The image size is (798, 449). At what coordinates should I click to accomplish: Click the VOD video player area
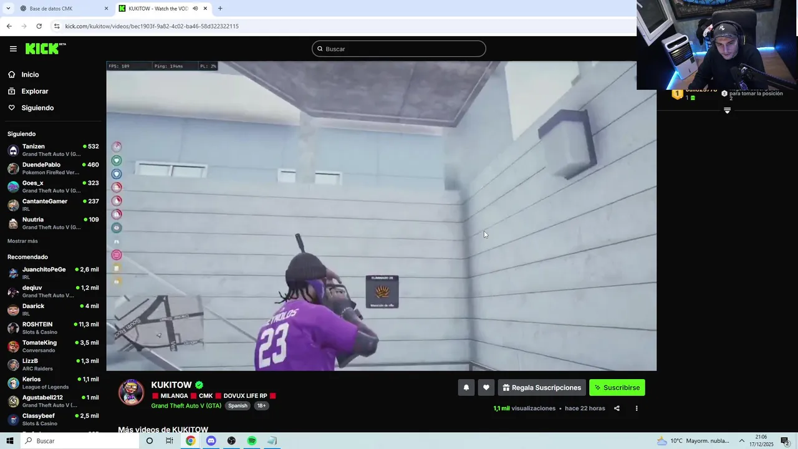(x=381, y=216)
